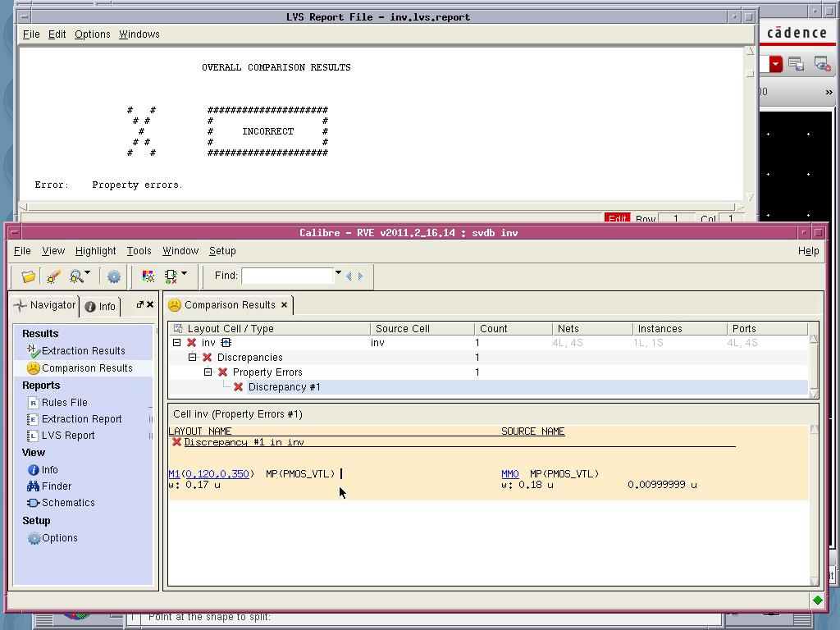Open the blue gear options toolbar icon
The width and height of the screenshot is (840, 630).
tap(113, 276)
